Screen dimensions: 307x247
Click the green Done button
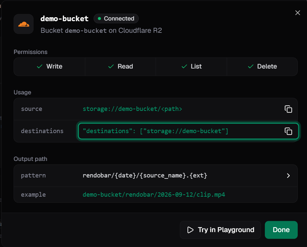[x=281, y=230]
